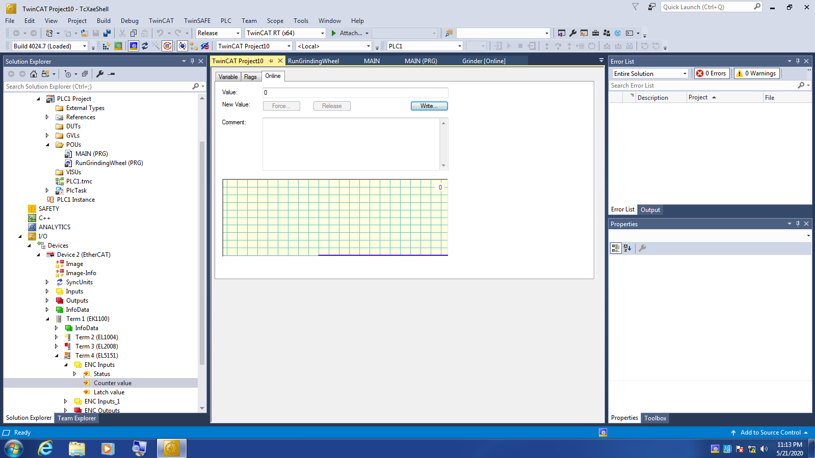Select Latch value tree item

(x=109, y=392)
